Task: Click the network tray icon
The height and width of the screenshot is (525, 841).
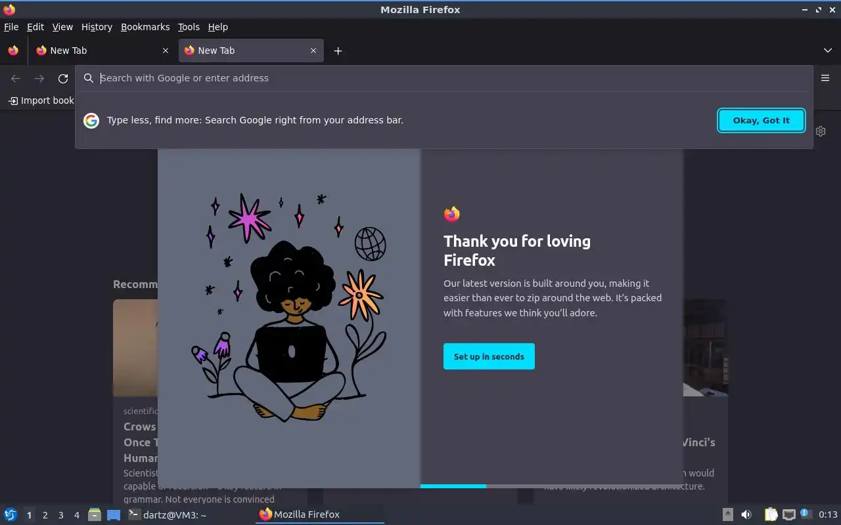Action: coord(789,514)
